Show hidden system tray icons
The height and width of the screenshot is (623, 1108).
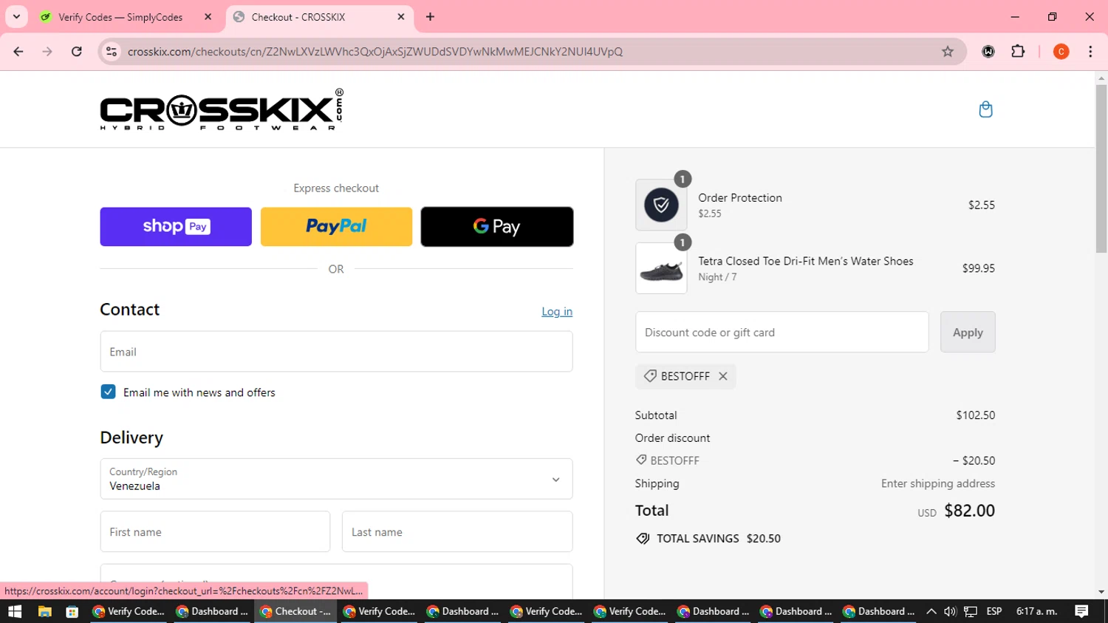tap(931, 611)
